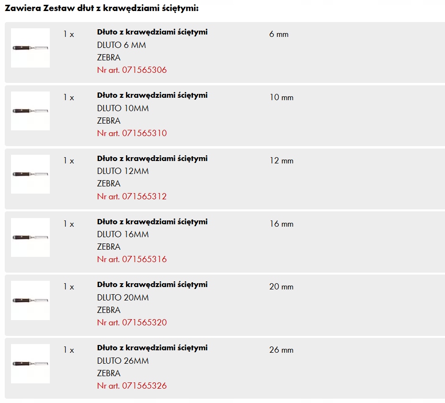
Task: Click the 20 mm chisel thumbnail image
Action: tap(30, 300)
